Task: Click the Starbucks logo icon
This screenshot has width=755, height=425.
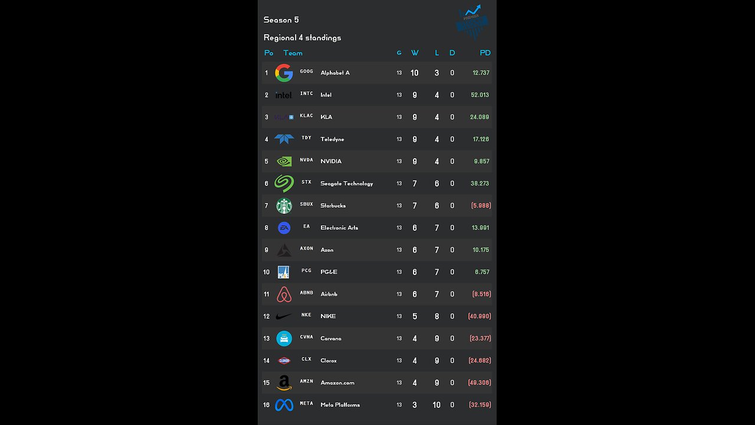Action: tap(284, 205)
